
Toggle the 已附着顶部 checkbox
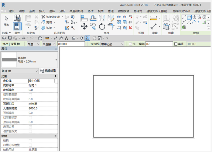(30, 118)
